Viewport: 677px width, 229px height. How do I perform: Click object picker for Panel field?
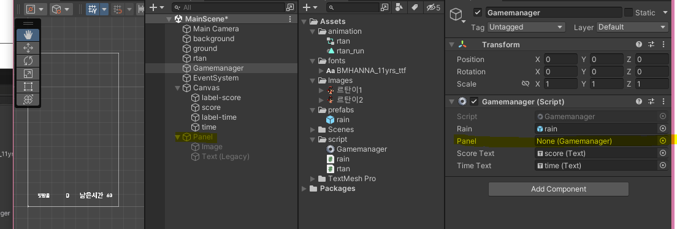point(663,141)
